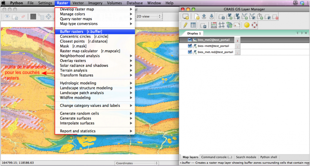Click the Erase display icon in map toolbar
This screenshot has width=310, height=166.
coord(23,17)
